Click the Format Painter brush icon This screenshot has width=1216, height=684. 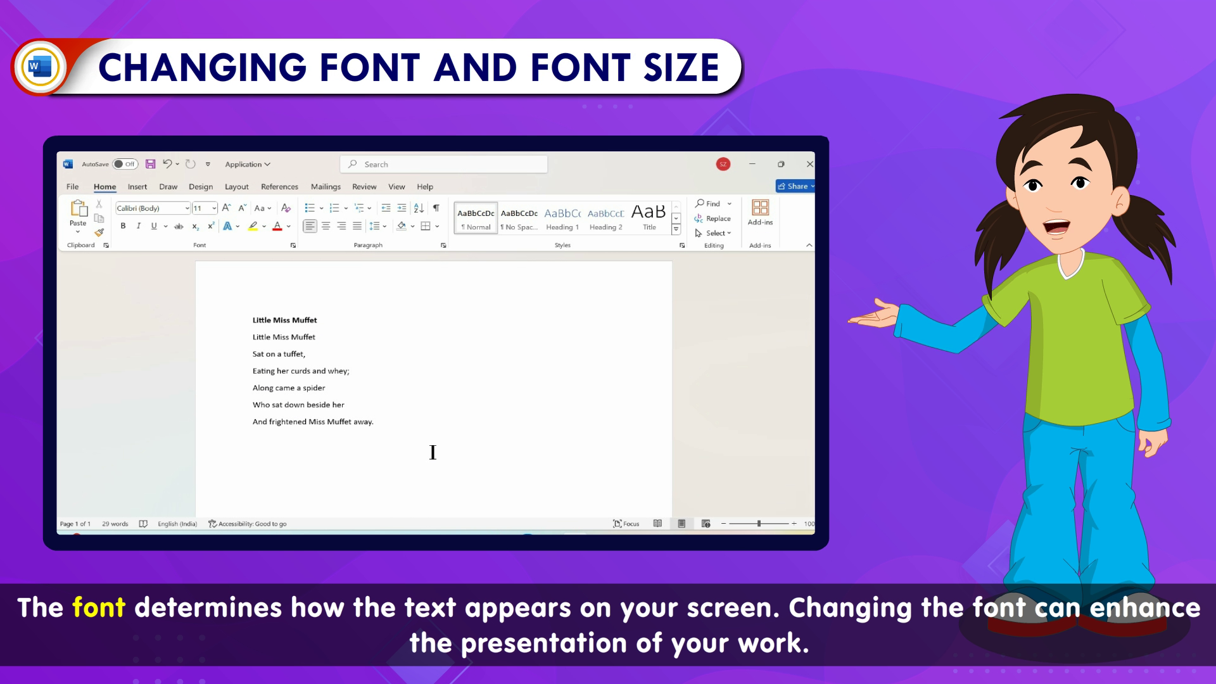point(99,232)
